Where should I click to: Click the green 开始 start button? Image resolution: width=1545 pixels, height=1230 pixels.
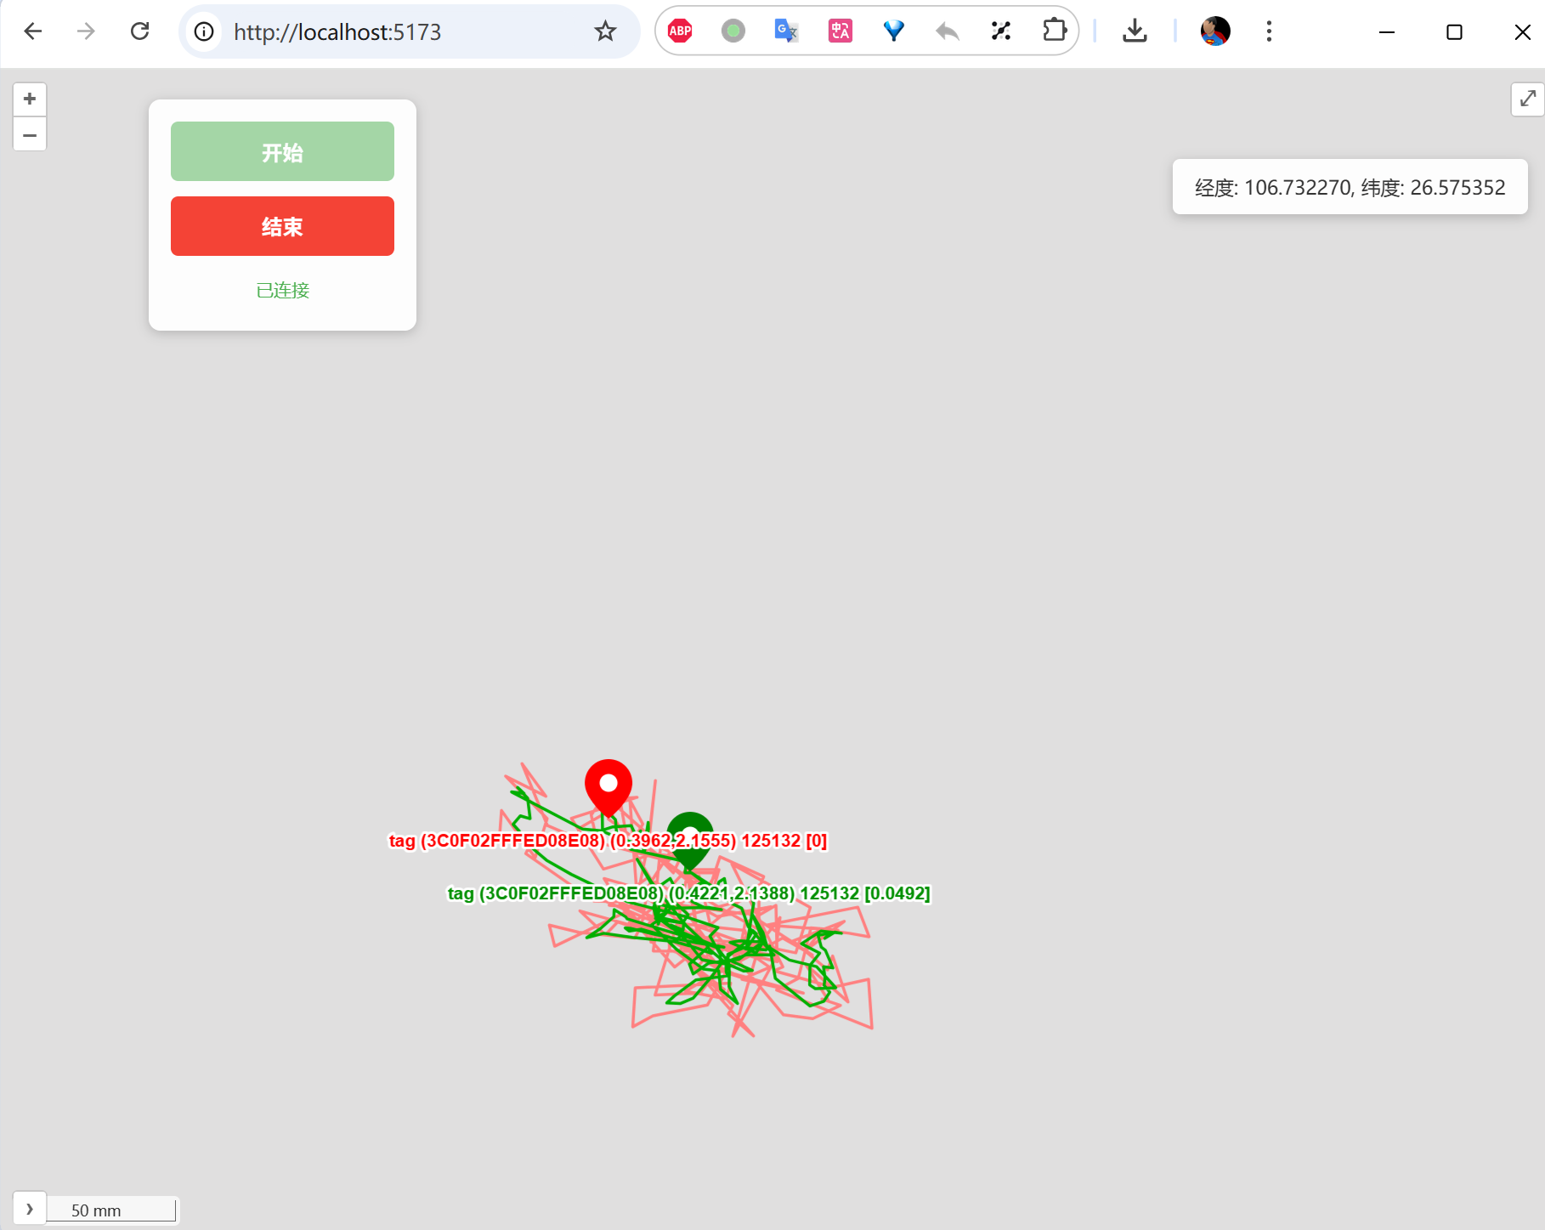282,151
